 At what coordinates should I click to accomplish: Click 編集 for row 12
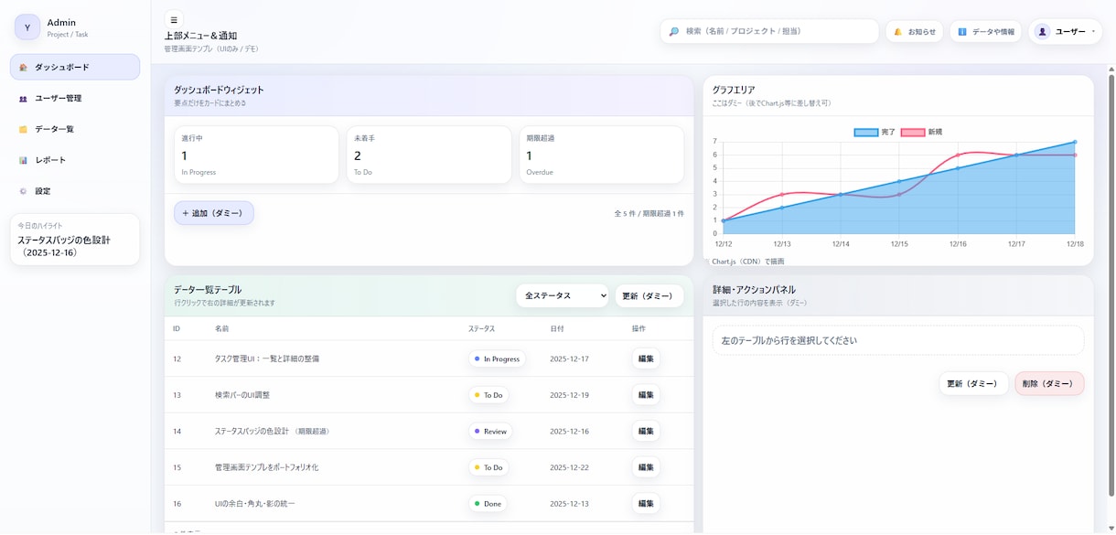click(x=646, y=358)
